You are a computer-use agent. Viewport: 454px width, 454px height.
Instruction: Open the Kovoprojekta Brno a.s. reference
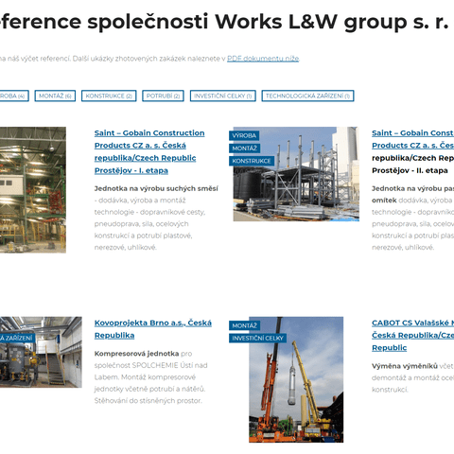tap(153, 329)
